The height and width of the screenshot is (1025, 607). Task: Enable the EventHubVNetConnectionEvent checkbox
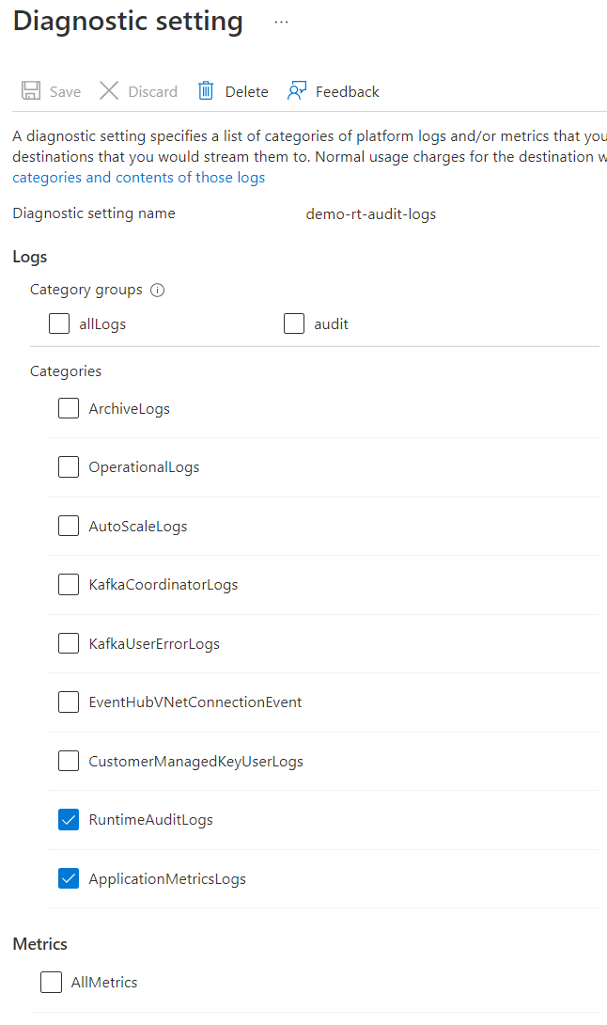[69, 702]
